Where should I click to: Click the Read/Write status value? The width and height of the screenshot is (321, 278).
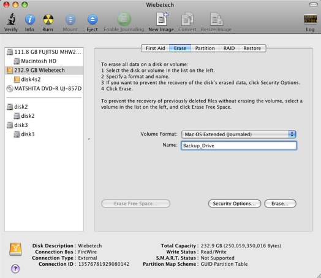pyautogui.click(x=214, y=252)
